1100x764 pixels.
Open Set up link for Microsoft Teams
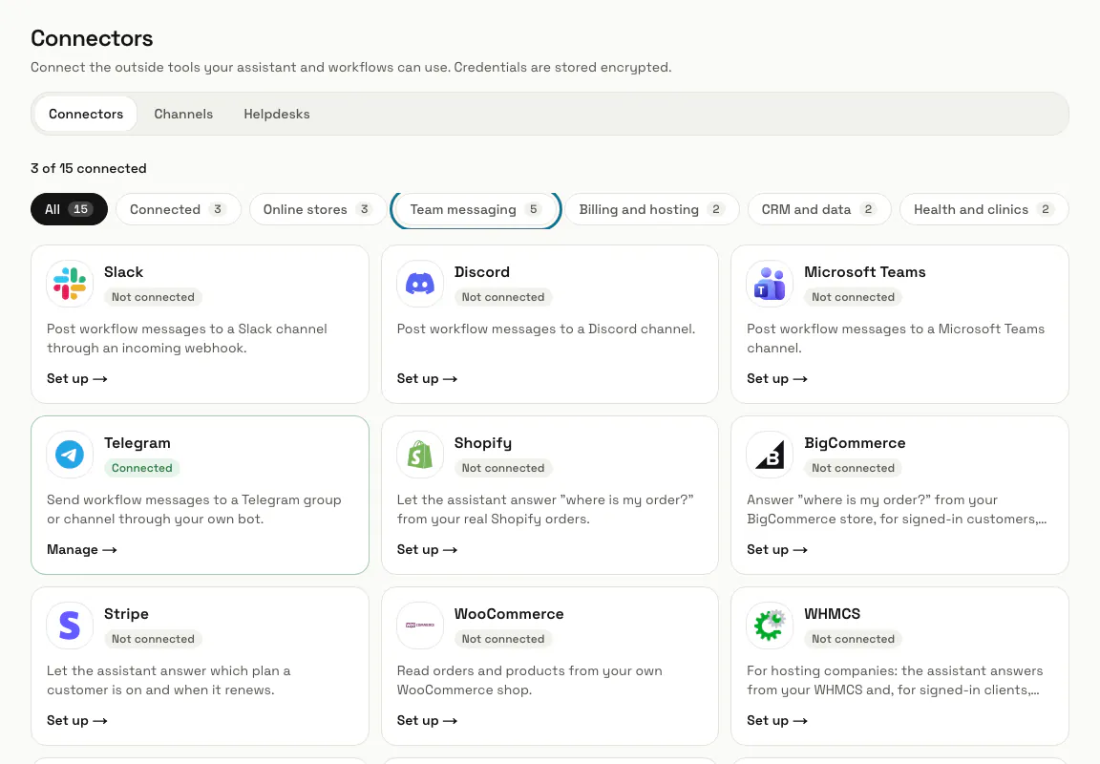coord(777,378)
